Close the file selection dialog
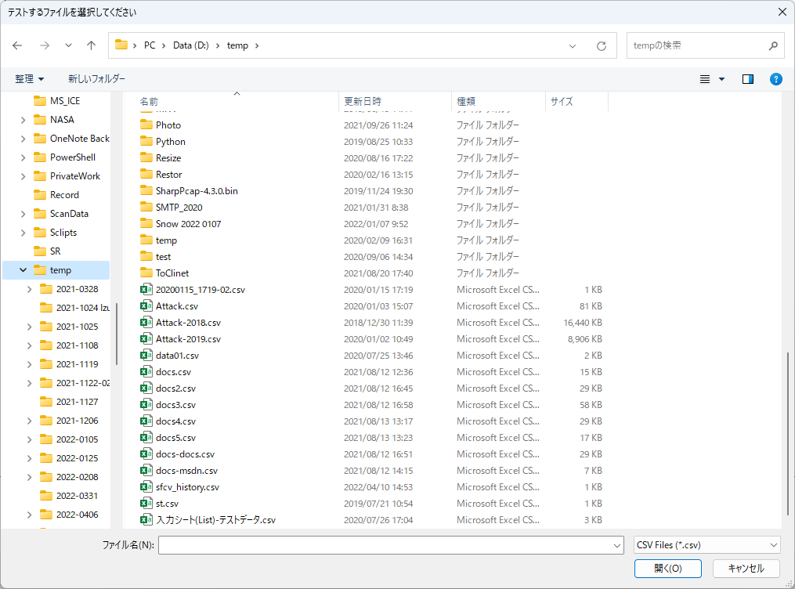This screenshot has width=795, height=589. pyautogui.click(x=782, y=12)
